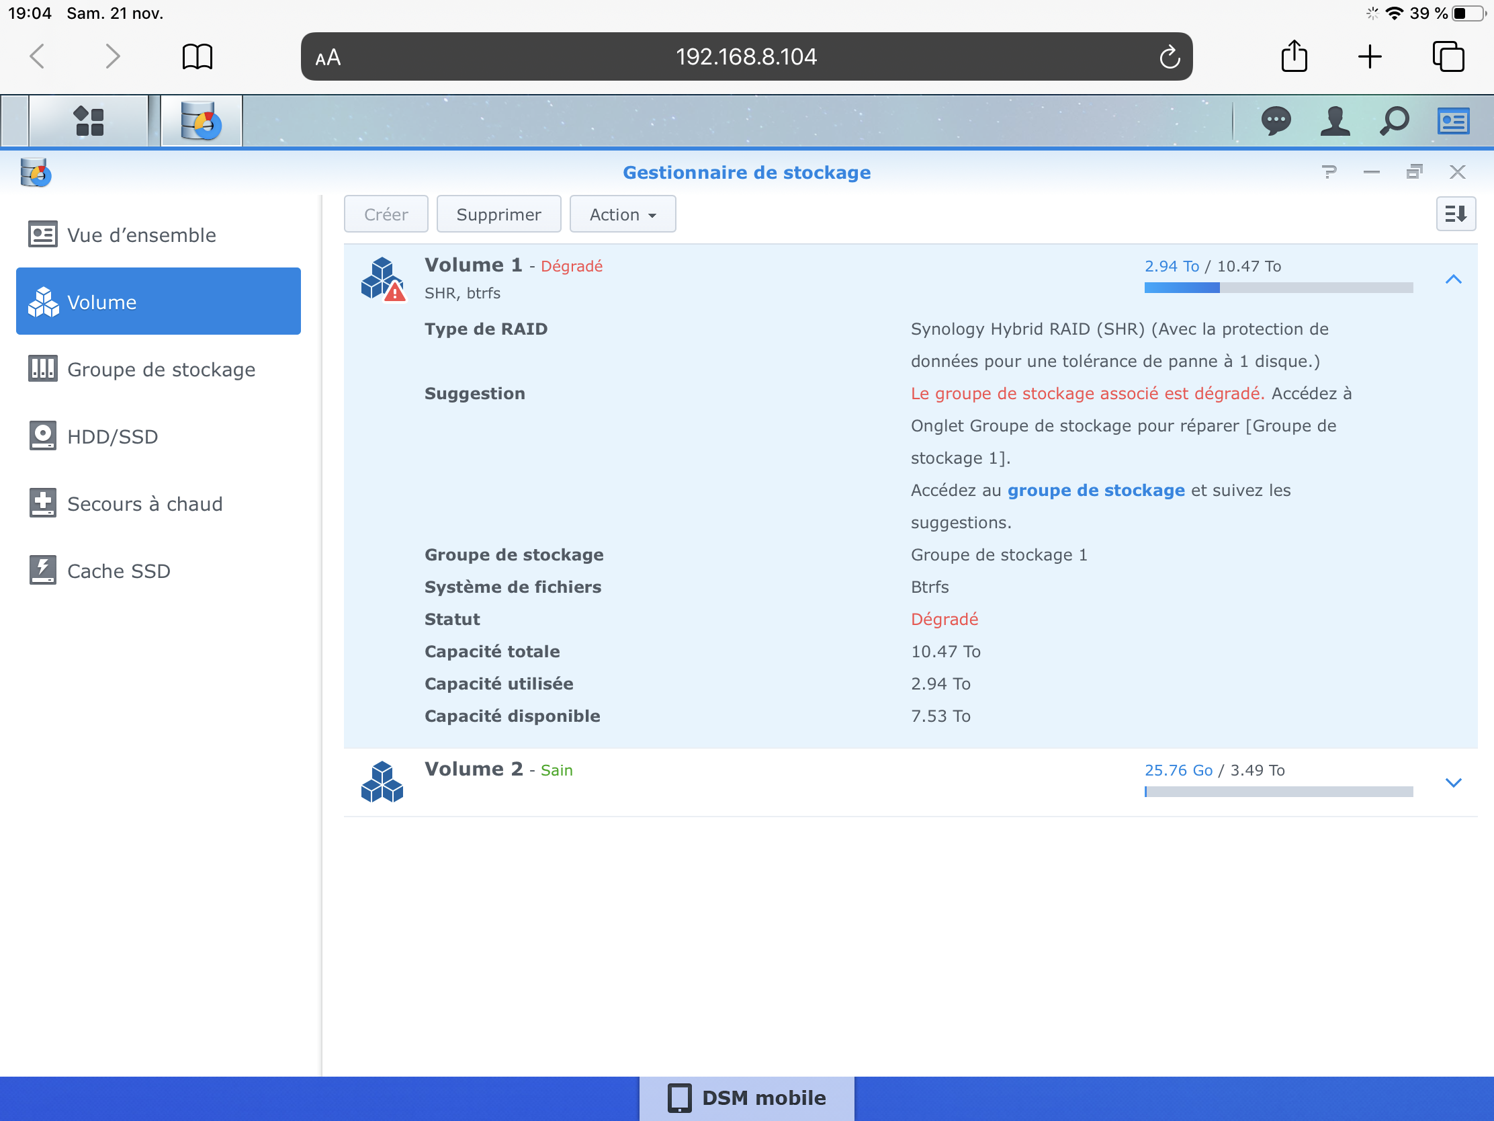Select Groupe de stockage in sidebar

160,370
